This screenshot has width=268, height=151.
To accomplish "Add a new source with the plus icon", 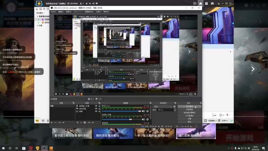I will coord(77,122).
